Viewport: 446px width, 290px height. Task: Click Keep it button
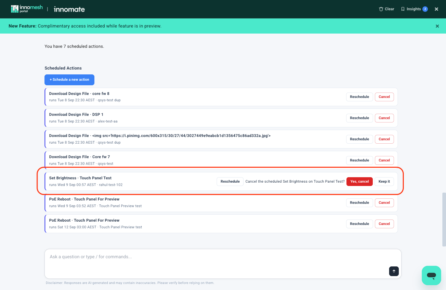384,181
